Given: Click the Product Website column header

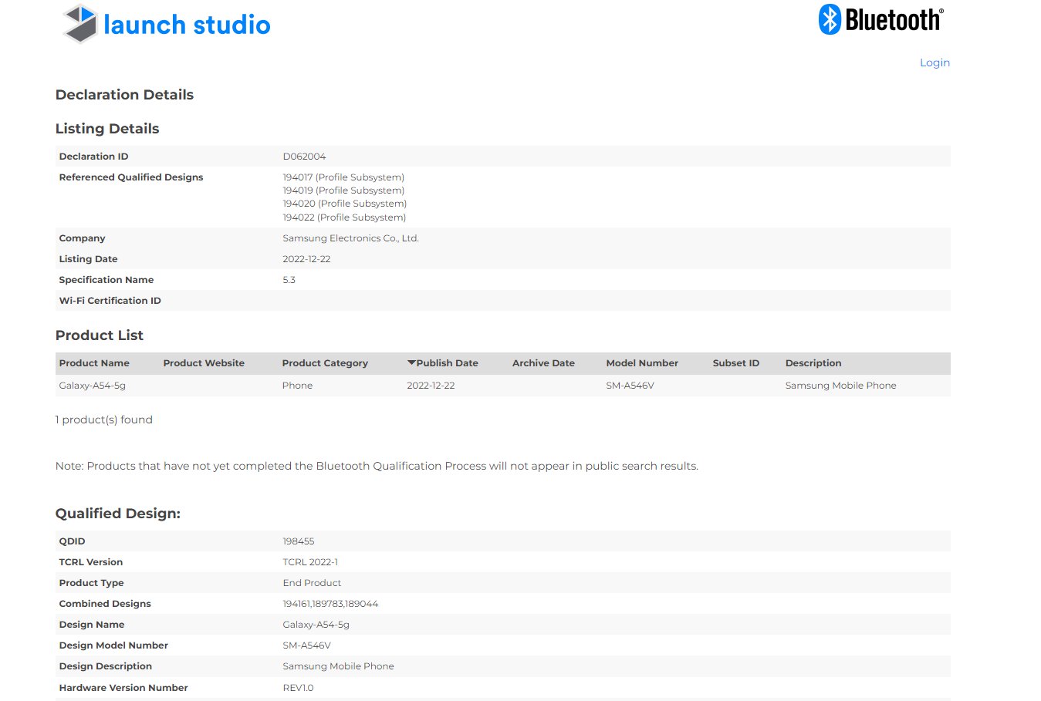Looking at the screenshot, I should tap(204, 363).
